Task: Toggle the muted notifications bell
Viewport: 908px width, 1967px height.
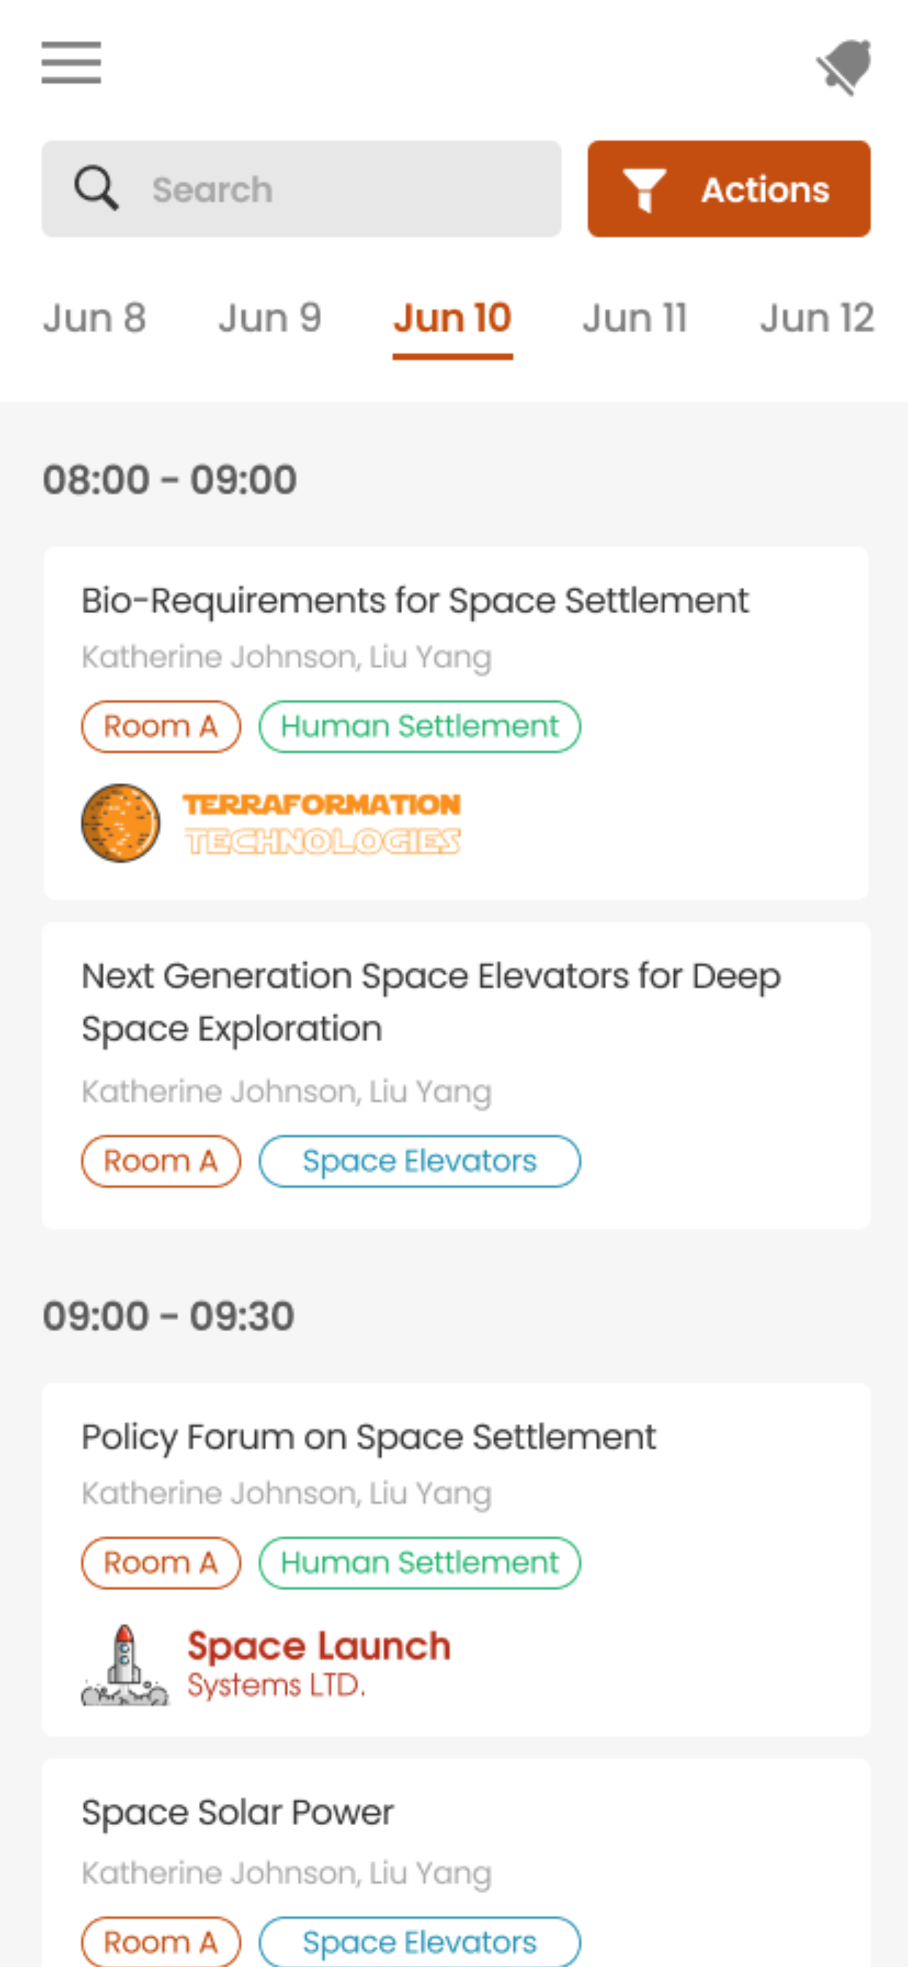Action: tap(844, 67)
